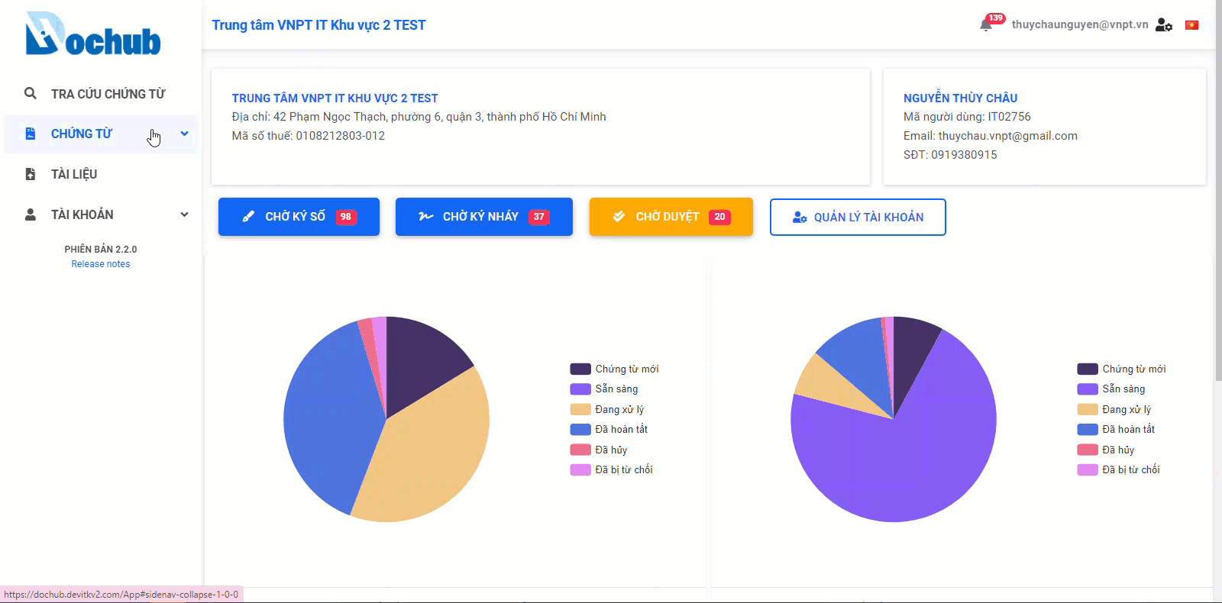Expand the CHỨNG TỪ submenu chevron
Image resolution: width=1222 pixels, height=603 pixels.
184,134
